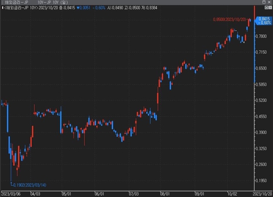Click the -0.60% percent change in legend
Screen dimensions: 273x197
click(x=99, y=8)
